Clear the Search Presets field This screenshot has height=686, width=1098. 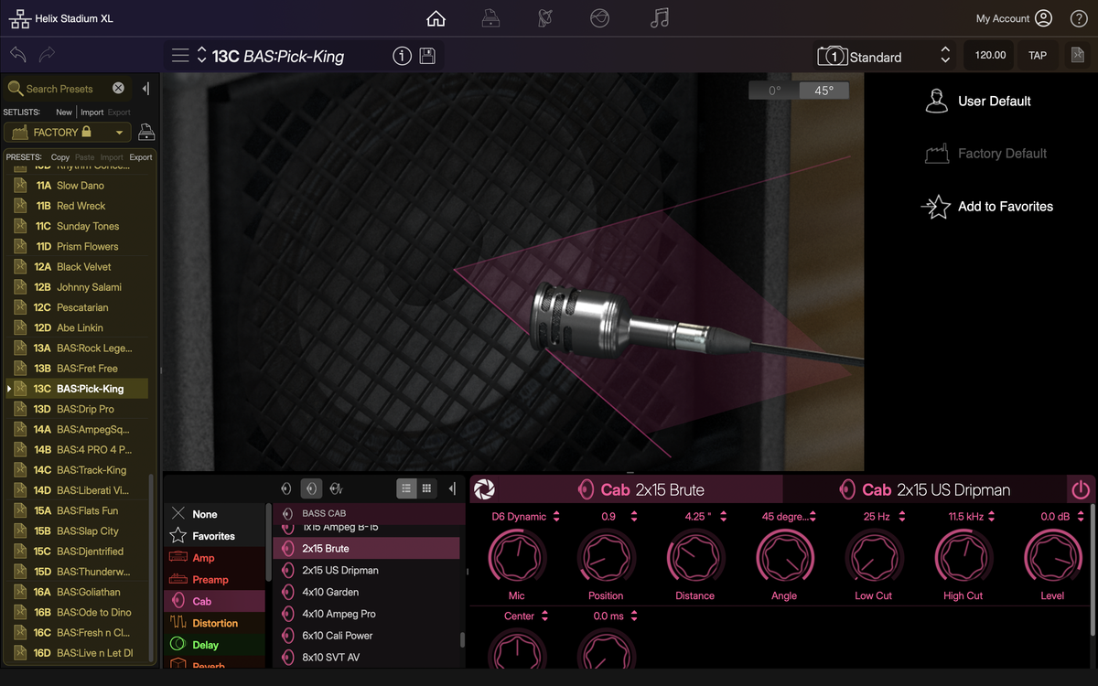pyautogui.click(x=118, y=89)
